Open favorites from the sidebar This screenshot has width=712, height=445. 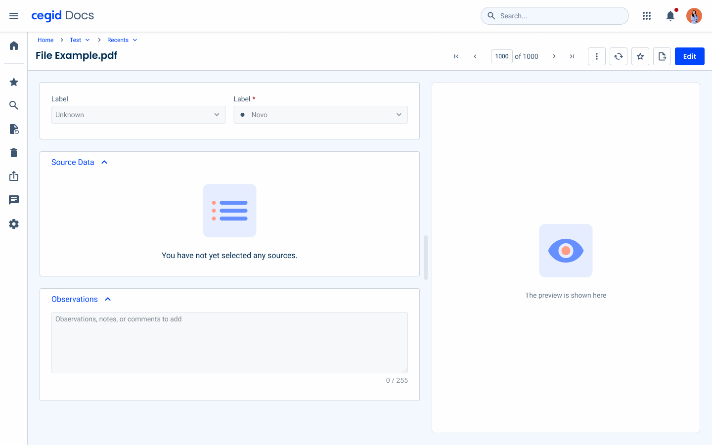click(13, 82)
